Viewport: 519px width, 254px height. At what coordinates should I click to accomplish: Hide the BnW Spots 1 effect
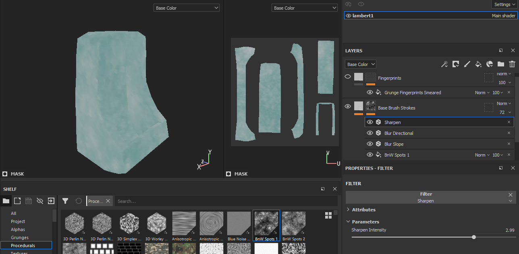(370, 155)
